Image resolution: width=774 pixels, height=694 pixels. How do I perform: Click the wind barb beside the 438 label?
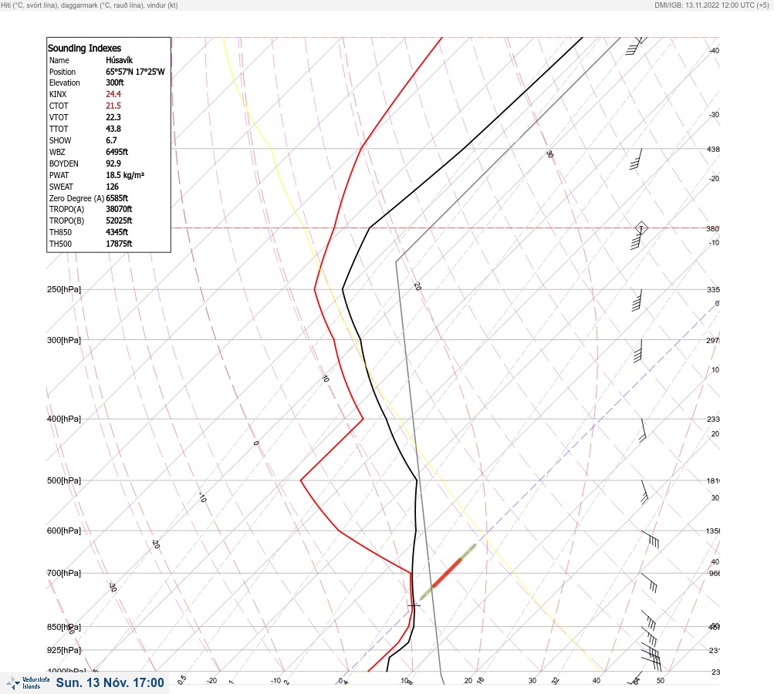(636, 160)
